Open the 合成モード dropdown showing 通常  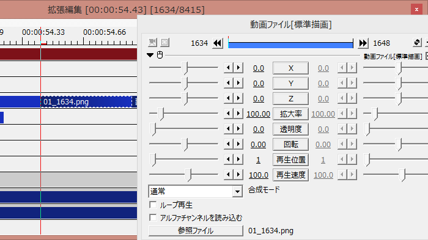[x=196, y=192]
